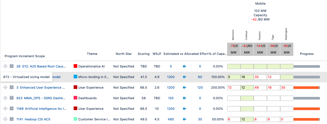This screenshot has height=124, width=327.
Task: Open feature 26 G12: A20 Based Root Cause
Action: (x=41, y=66)
